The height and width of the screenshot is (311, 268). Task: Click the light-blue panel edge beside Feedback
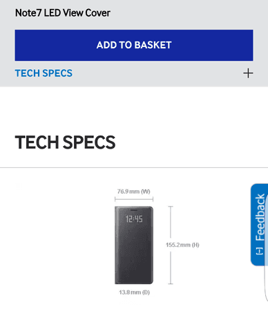point(267,247)
